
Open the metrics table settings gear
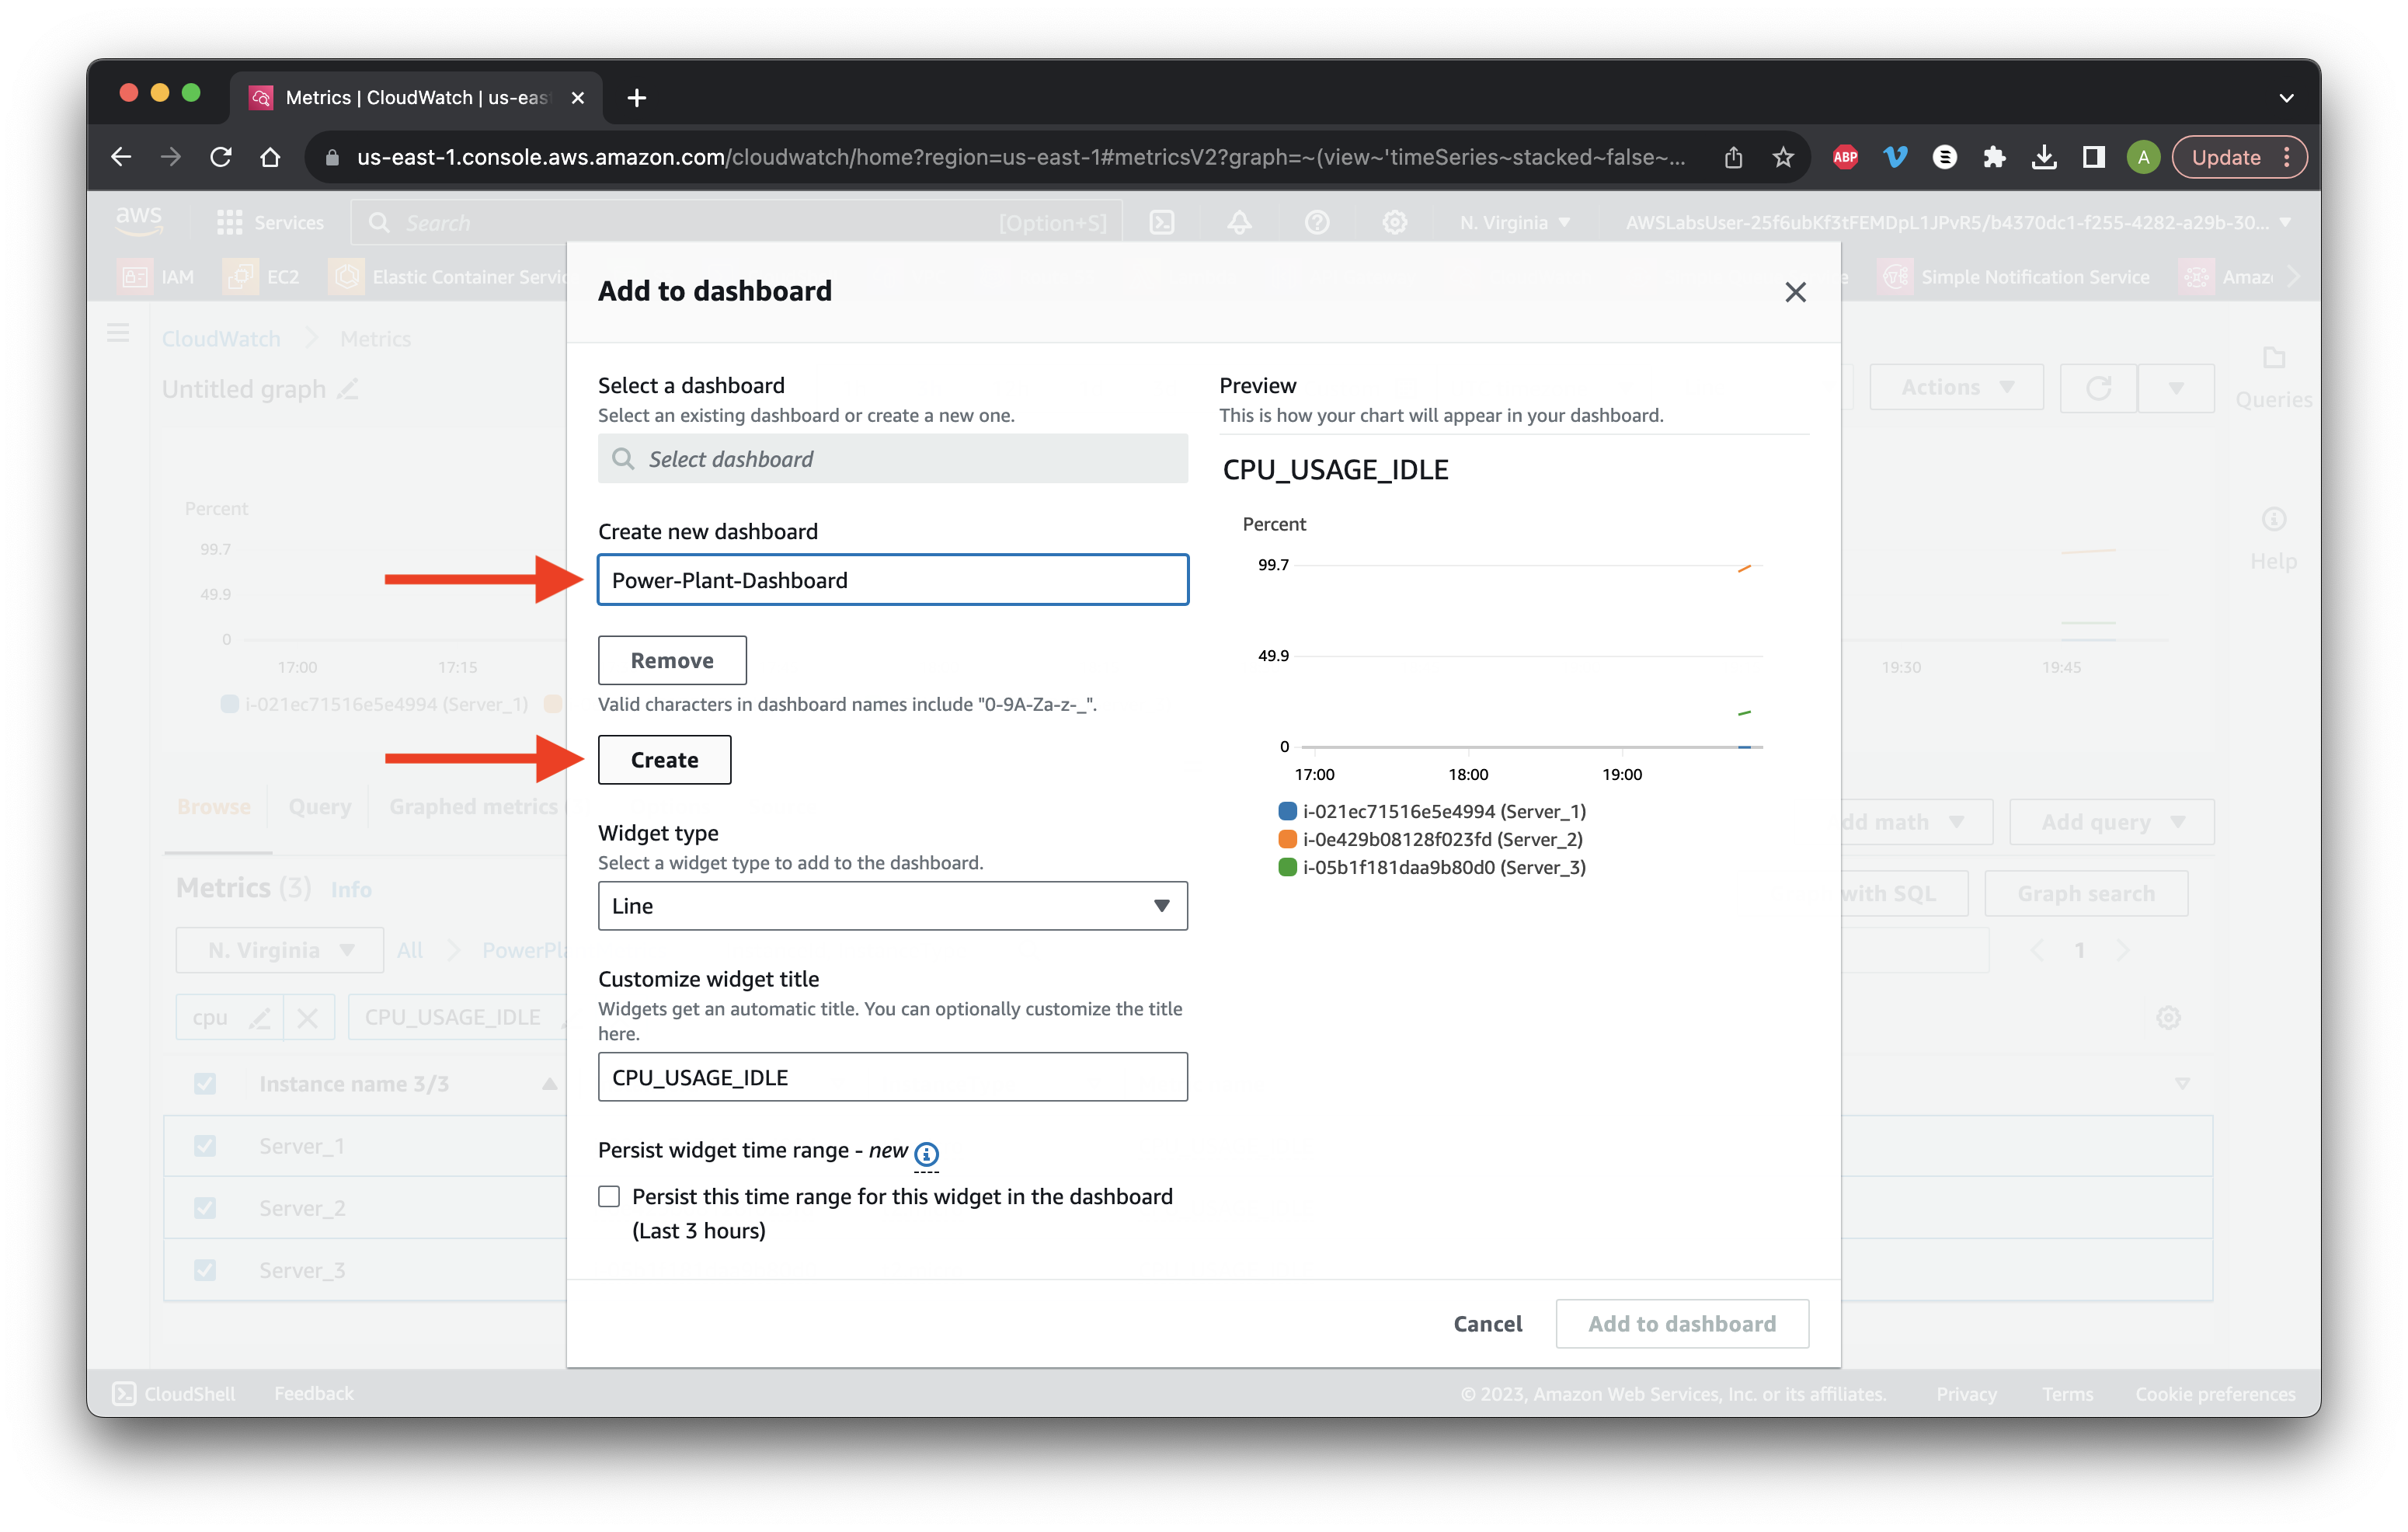[2168, 1018]
